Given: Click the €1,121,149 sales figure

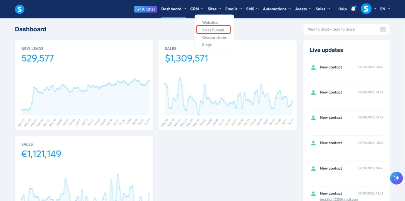Looking at the screenshot, I should pos(41,154).
